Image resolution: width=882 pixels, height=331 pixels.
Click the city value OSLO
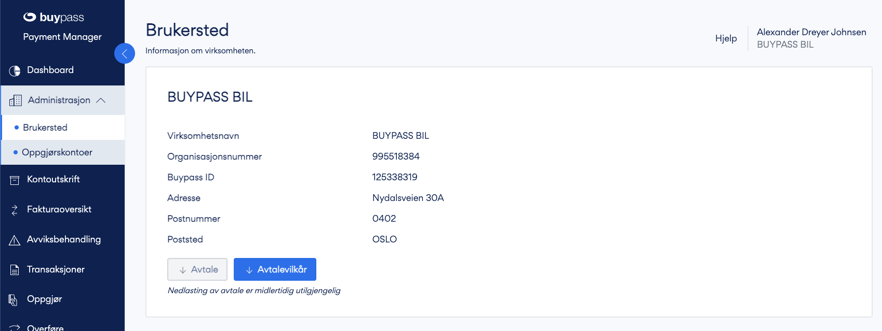point(384,239)
